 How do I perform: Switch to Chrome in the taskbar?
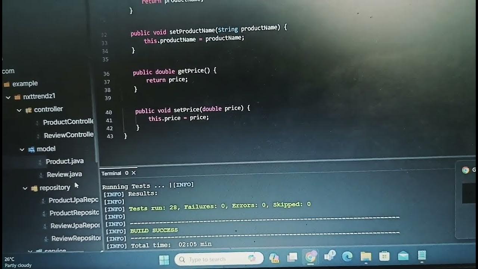pos(311,257)
